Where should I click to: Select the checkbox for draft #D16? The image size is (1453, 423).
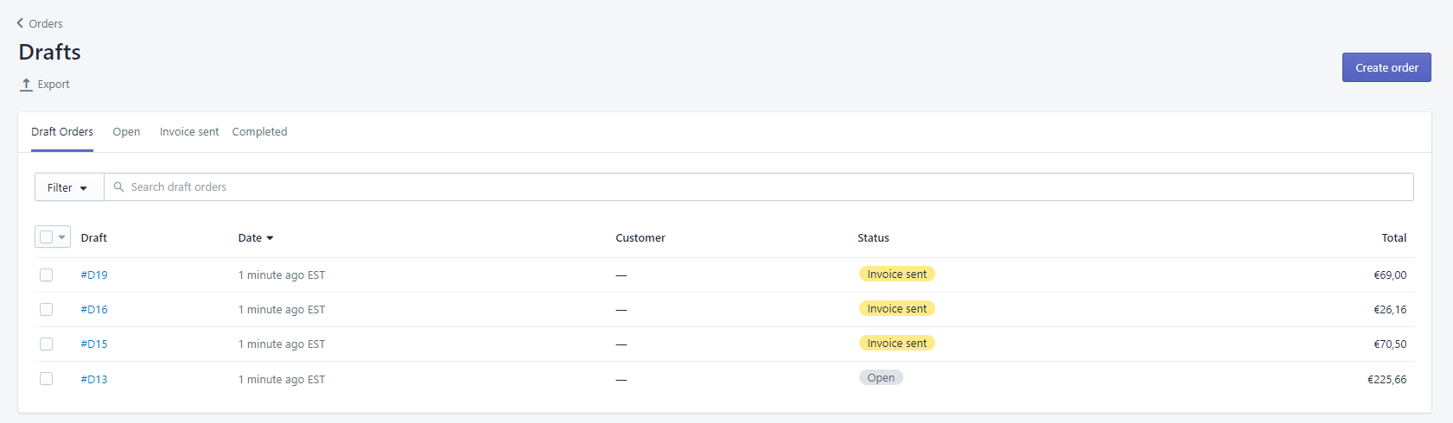[47, 310]
